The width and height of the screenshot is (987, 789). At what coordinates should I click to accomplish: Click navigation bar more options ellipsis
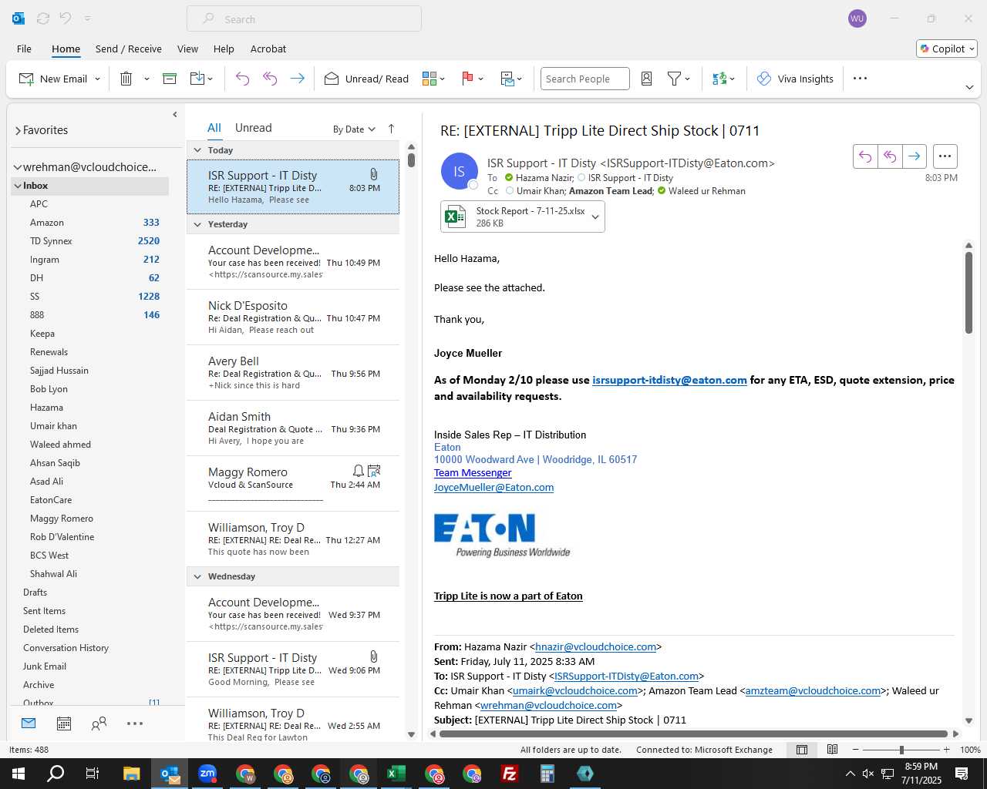pyautogui.click(x=135, y=724)
